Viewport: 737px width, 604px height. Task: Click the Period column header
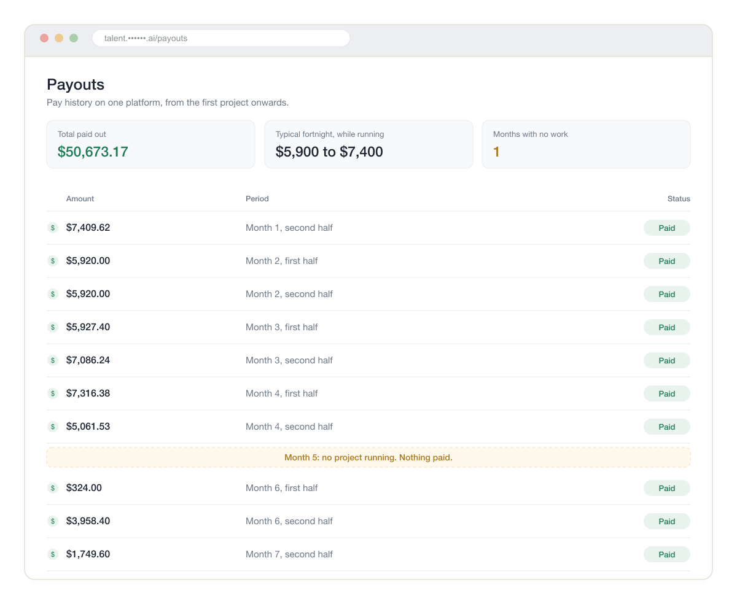[x=257, y=199]
